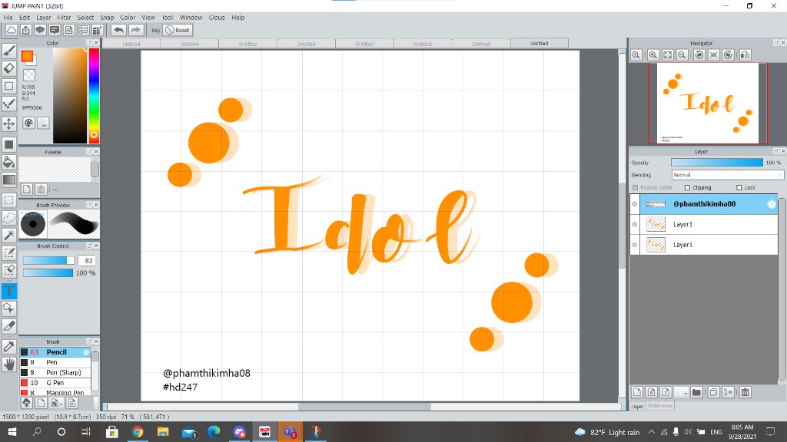Create a new layer folder

click(696, 392)
